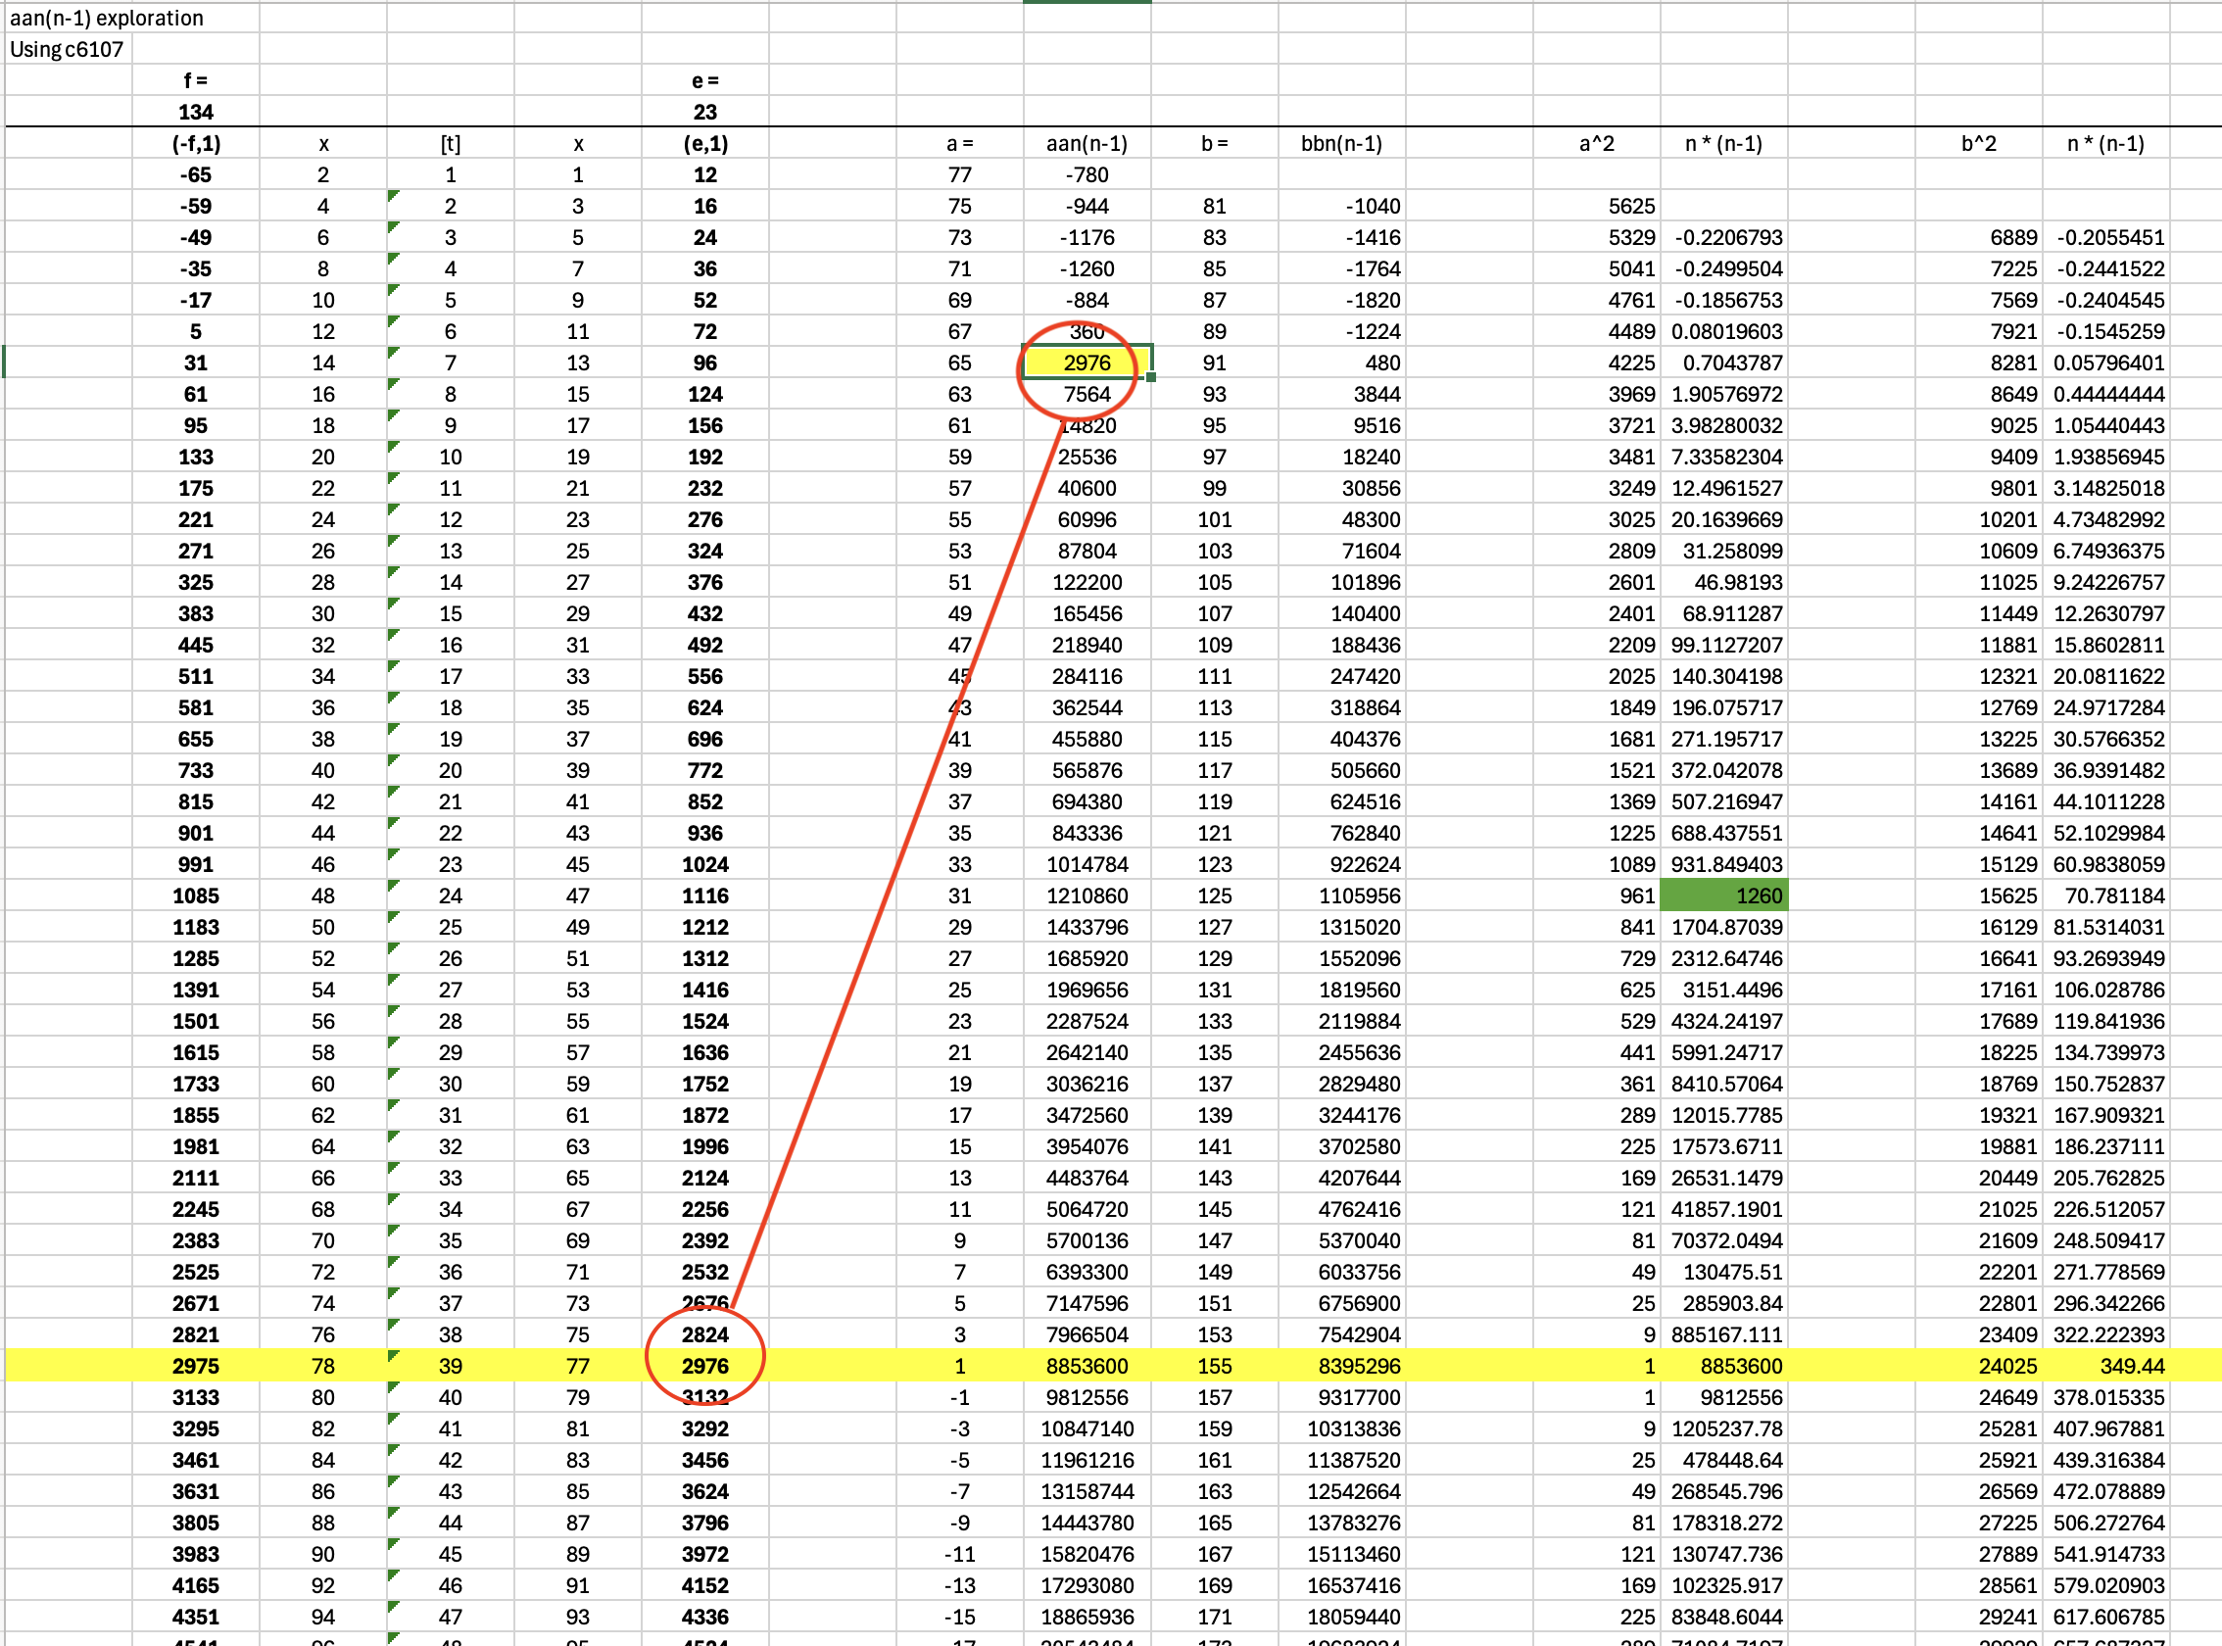Viewport: 2222px width, 1646px height.
Task: Select the bbn cell with 9516
Action: [x=1342, y=425]
